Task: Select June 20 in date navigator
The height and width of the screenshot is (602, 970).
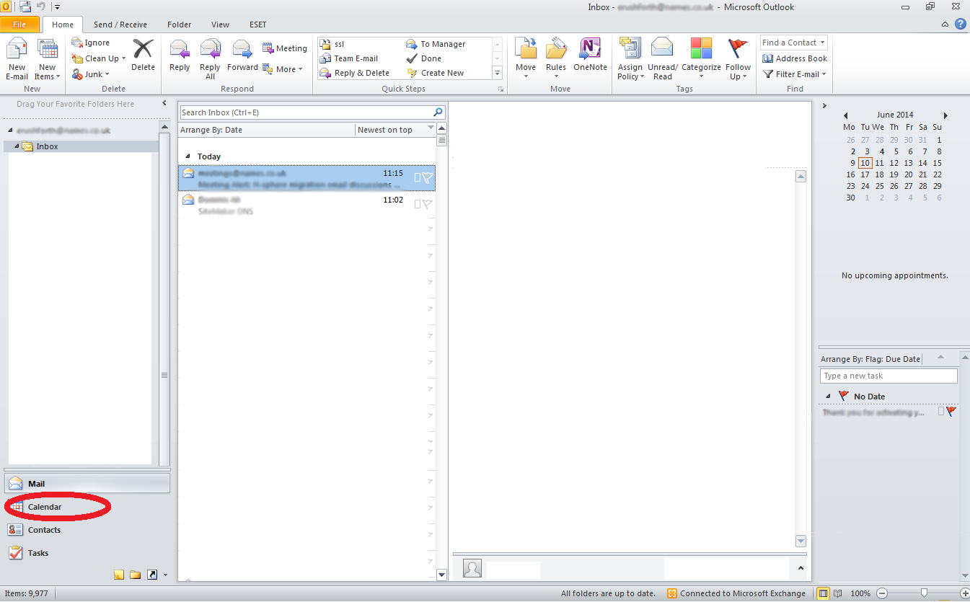Action: 909,174
